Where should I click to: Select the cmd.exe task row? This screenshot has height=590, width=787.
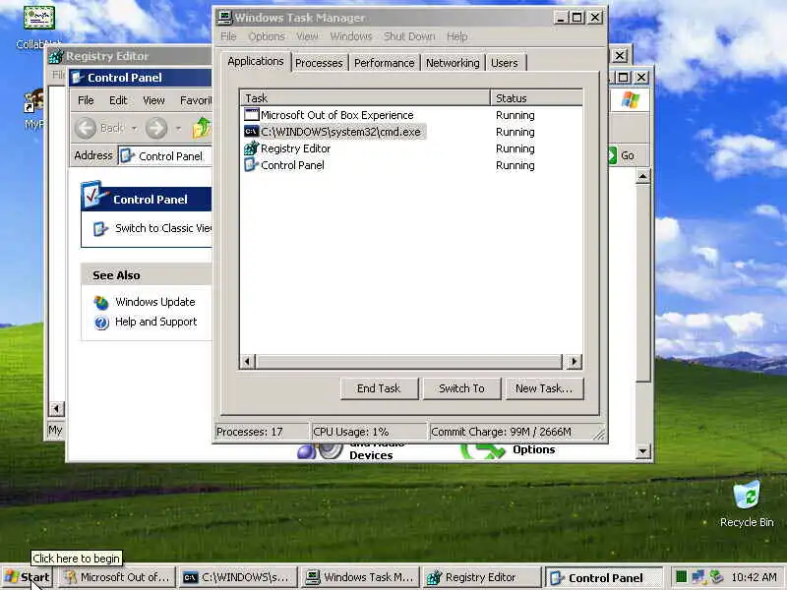(x=333, y=132)
